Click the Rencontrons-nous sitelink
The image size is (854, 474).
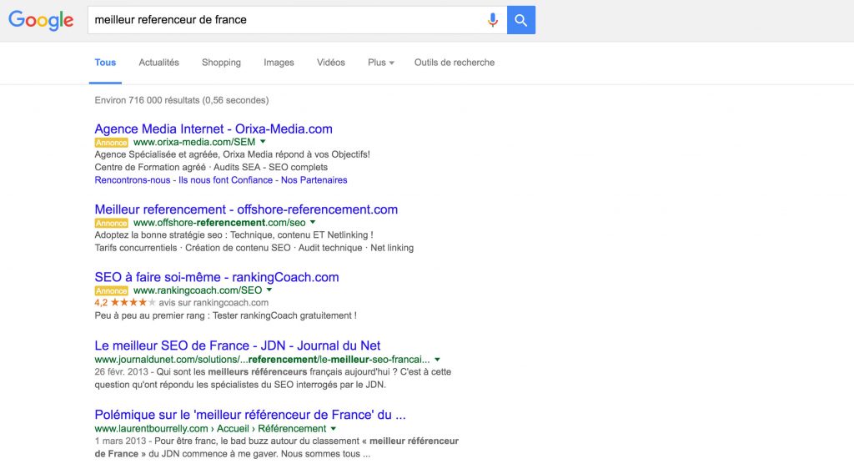[x=133, y=180]
